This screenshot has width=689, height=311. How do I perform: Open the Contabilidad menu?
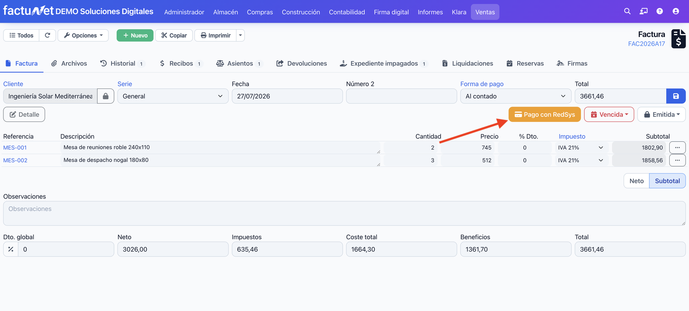[x=347, y=12]
